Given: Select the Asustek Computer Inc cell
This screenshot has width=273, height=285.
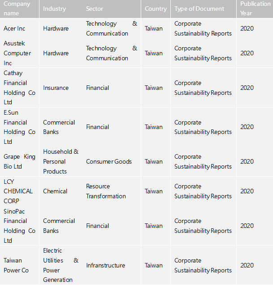Looking at the screenshot, I should pos(17,53).
